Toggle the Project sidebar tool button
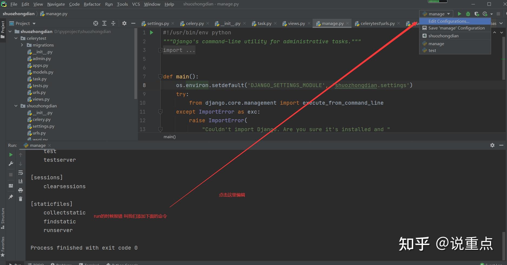 3,29
